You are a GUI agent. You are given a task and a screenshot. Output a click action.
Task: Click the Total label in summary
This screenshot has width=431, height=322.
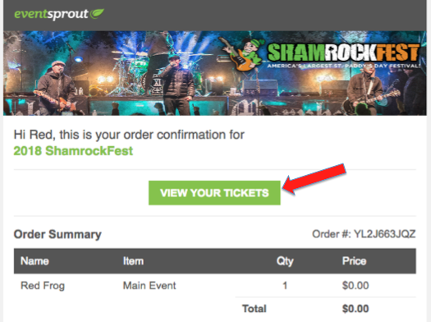[x=254, y=309]
